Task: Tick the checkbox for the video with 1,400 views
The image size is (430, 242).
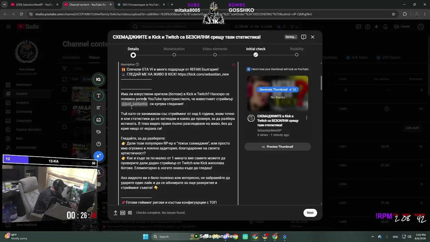Action: point(64,108)
